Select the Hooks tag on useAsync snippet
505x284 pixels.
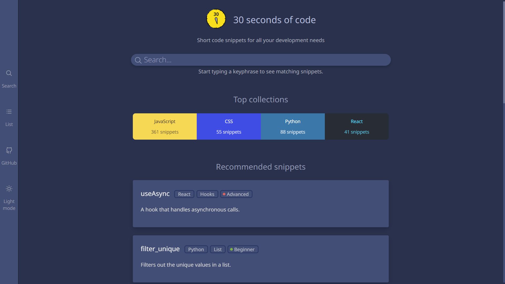click(x=207, y=194)
